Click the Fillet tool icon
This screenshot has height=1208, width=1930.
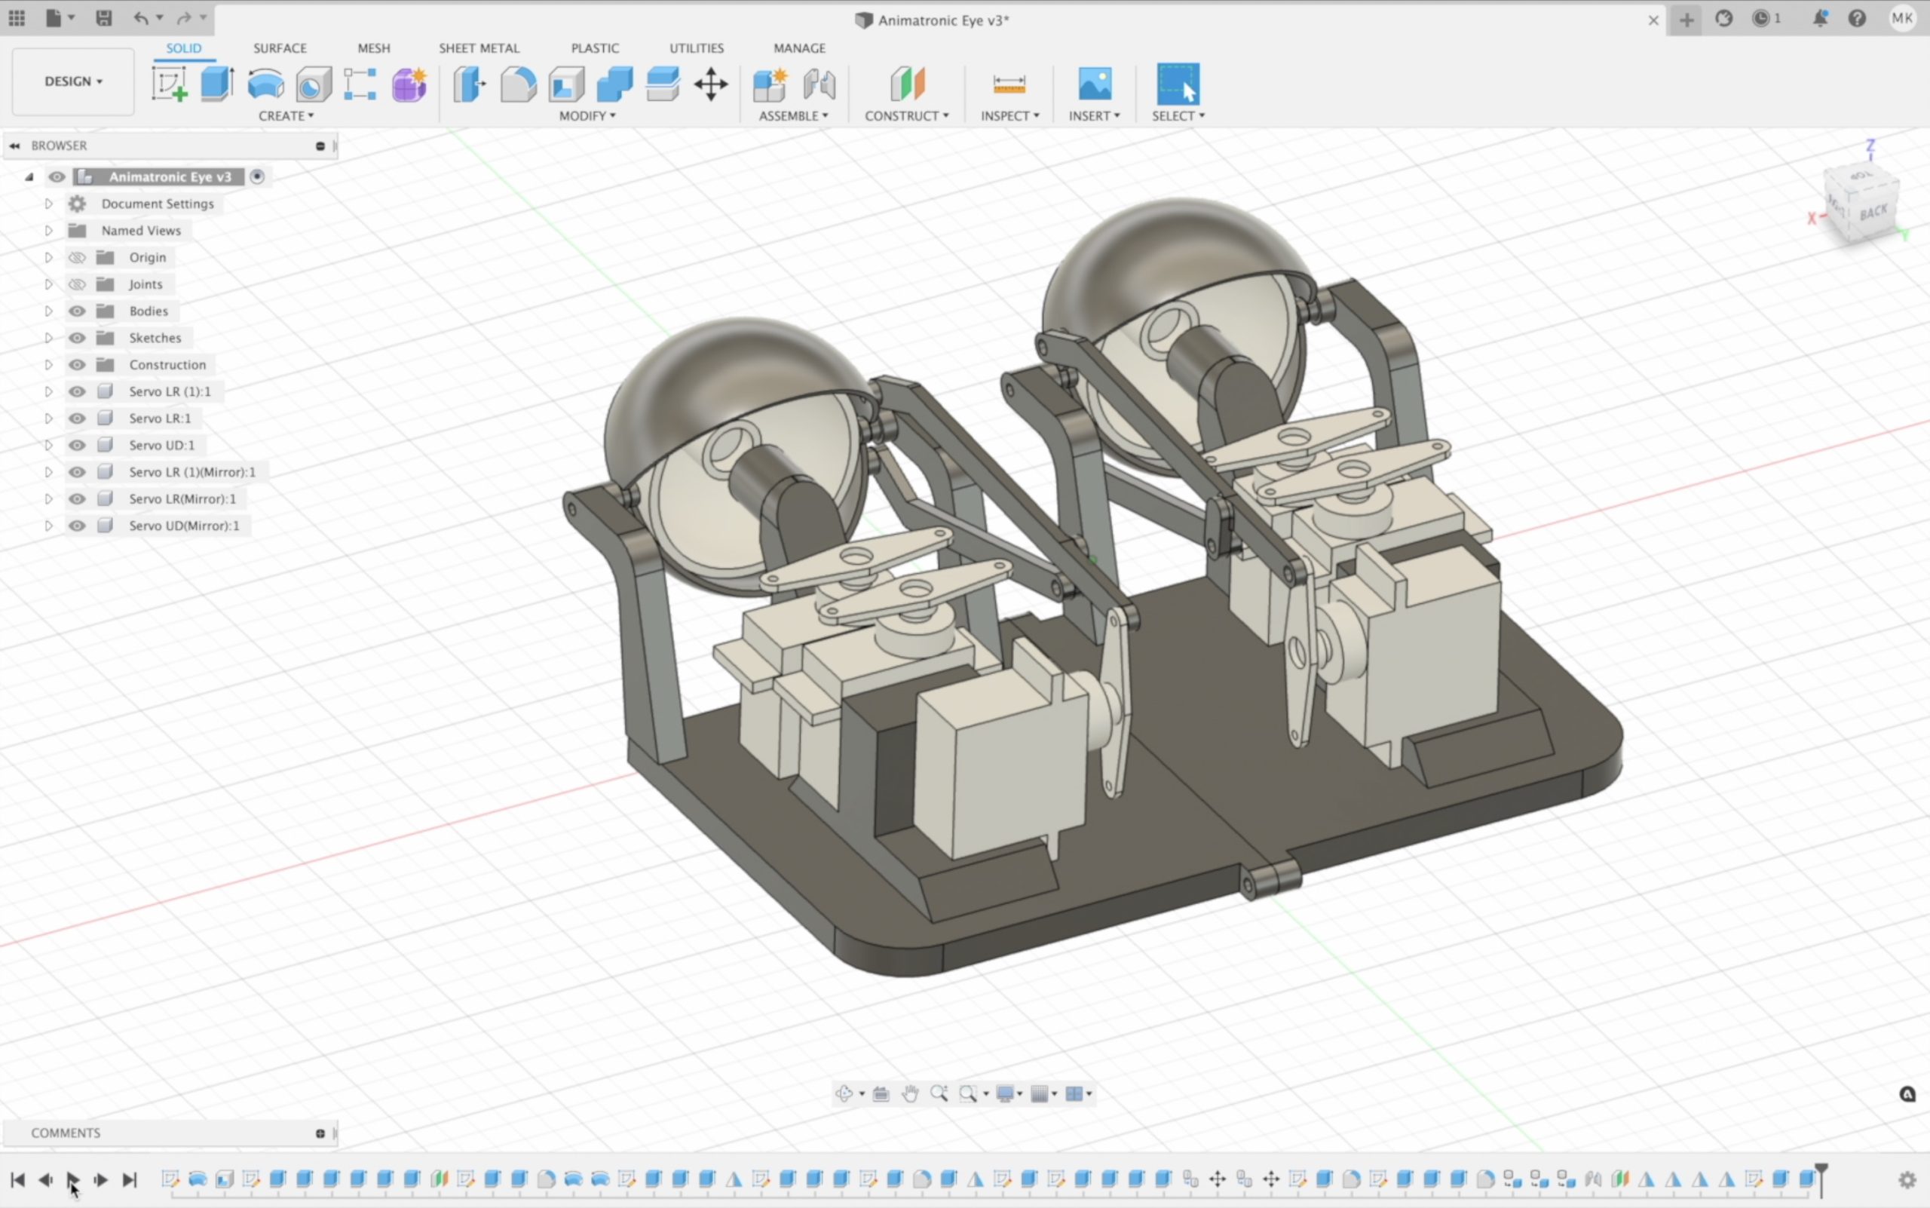point(518,84)
